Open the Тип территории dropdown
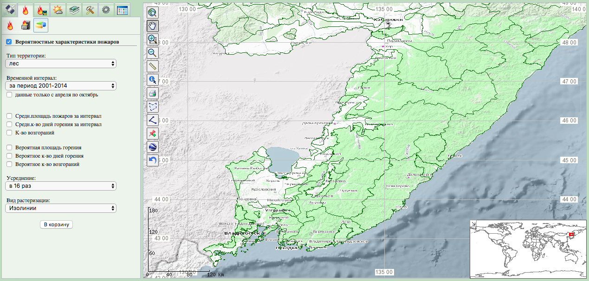This screenshot has height=281, width=589. [x=61, y=64]
